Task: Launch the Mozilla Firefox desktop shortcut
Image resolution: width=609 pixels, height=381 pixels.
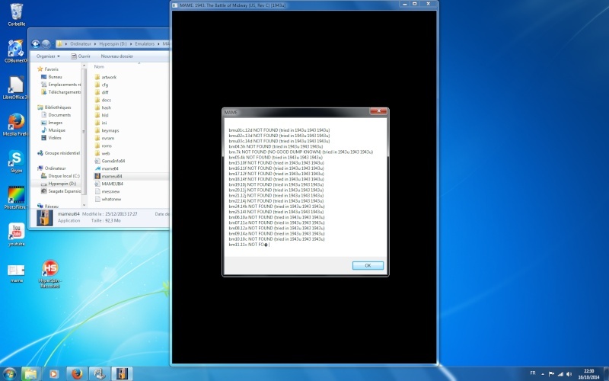Action: click(16, 124)
